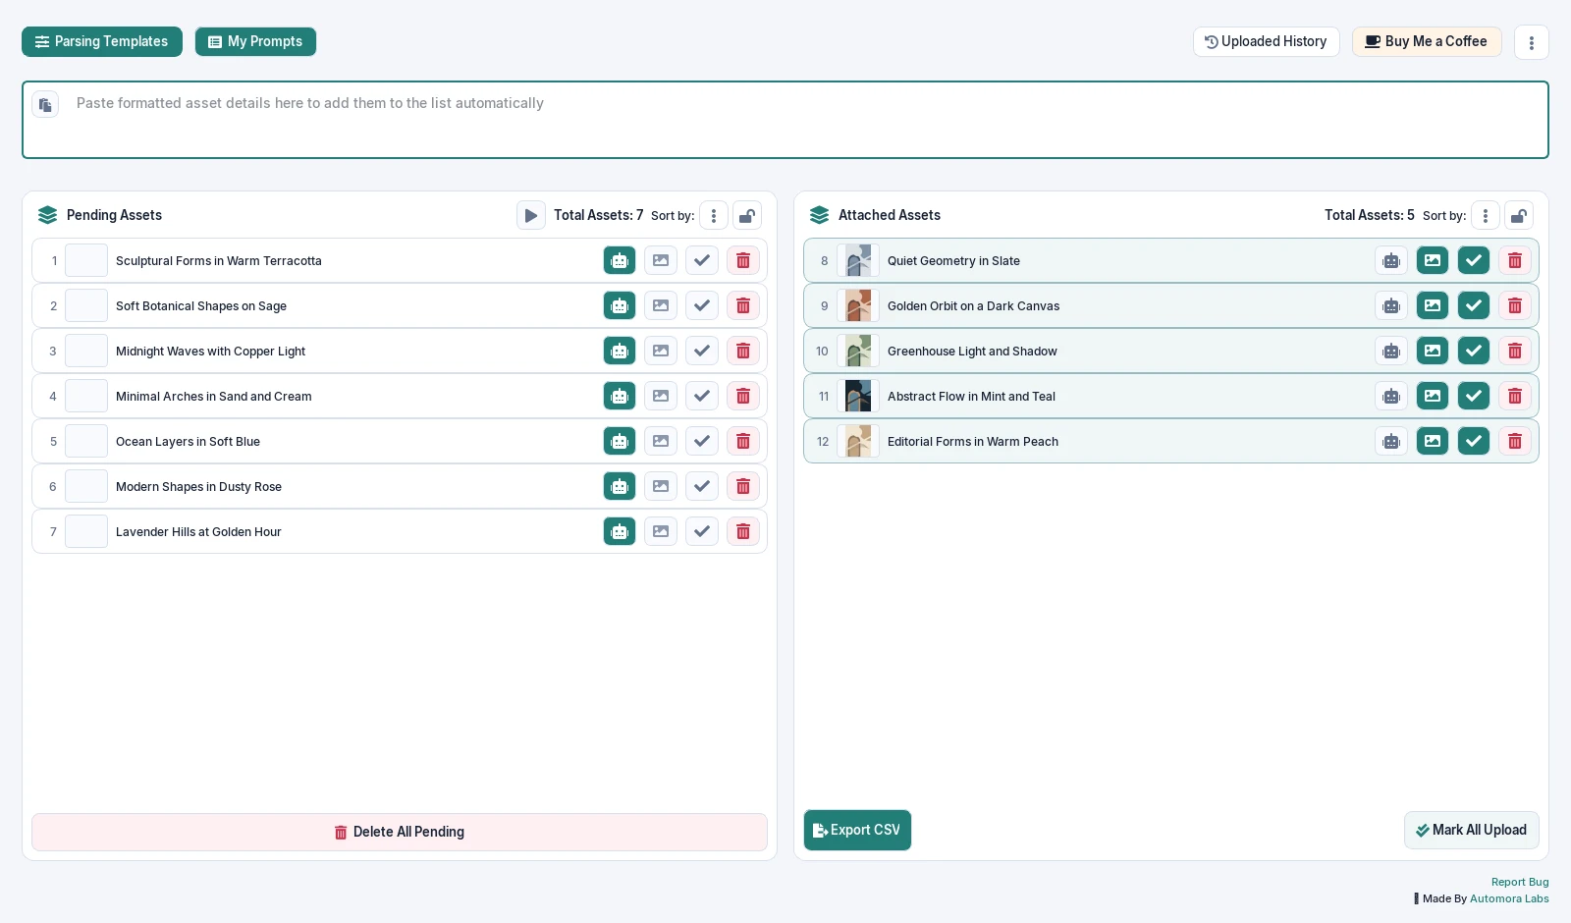Click Buy Me a Coffee button
The height and width of the screenshot is (923, 1571).
(x=1427, y=41)
